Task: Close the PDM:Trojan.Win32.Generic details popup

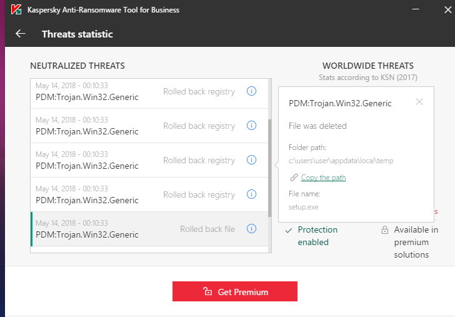Action: coord(419,101)
